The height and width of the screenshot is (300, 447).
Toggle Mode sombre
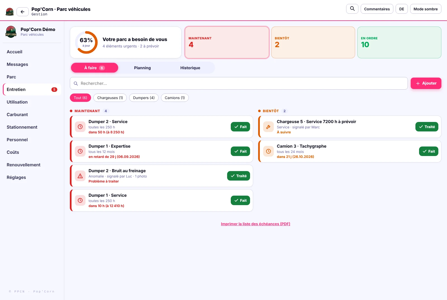tap(425, 9)
